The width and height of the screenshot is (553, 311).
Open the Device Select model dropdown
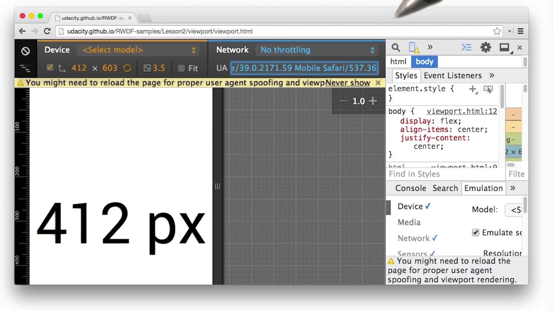pyautogui.click(x=139, y=50)
